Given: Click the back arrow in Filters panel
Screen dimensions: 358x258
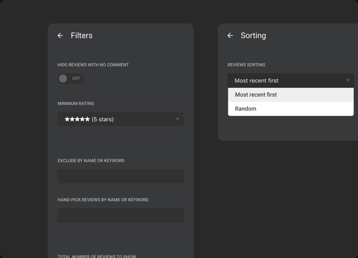Looking at the screenshot, I should (60, 36).
